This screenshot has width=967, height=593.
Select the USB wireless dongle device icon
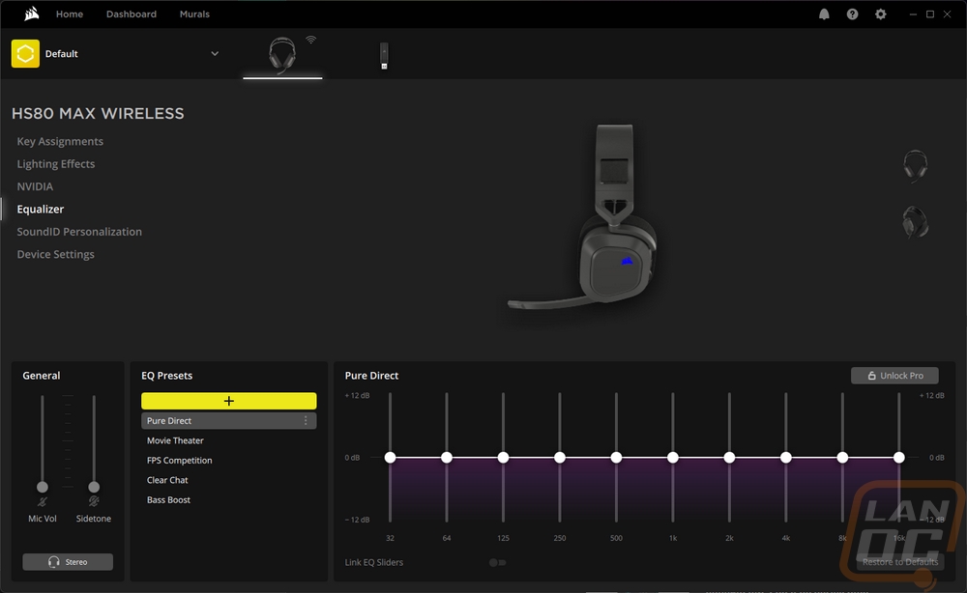coord(384,55)
